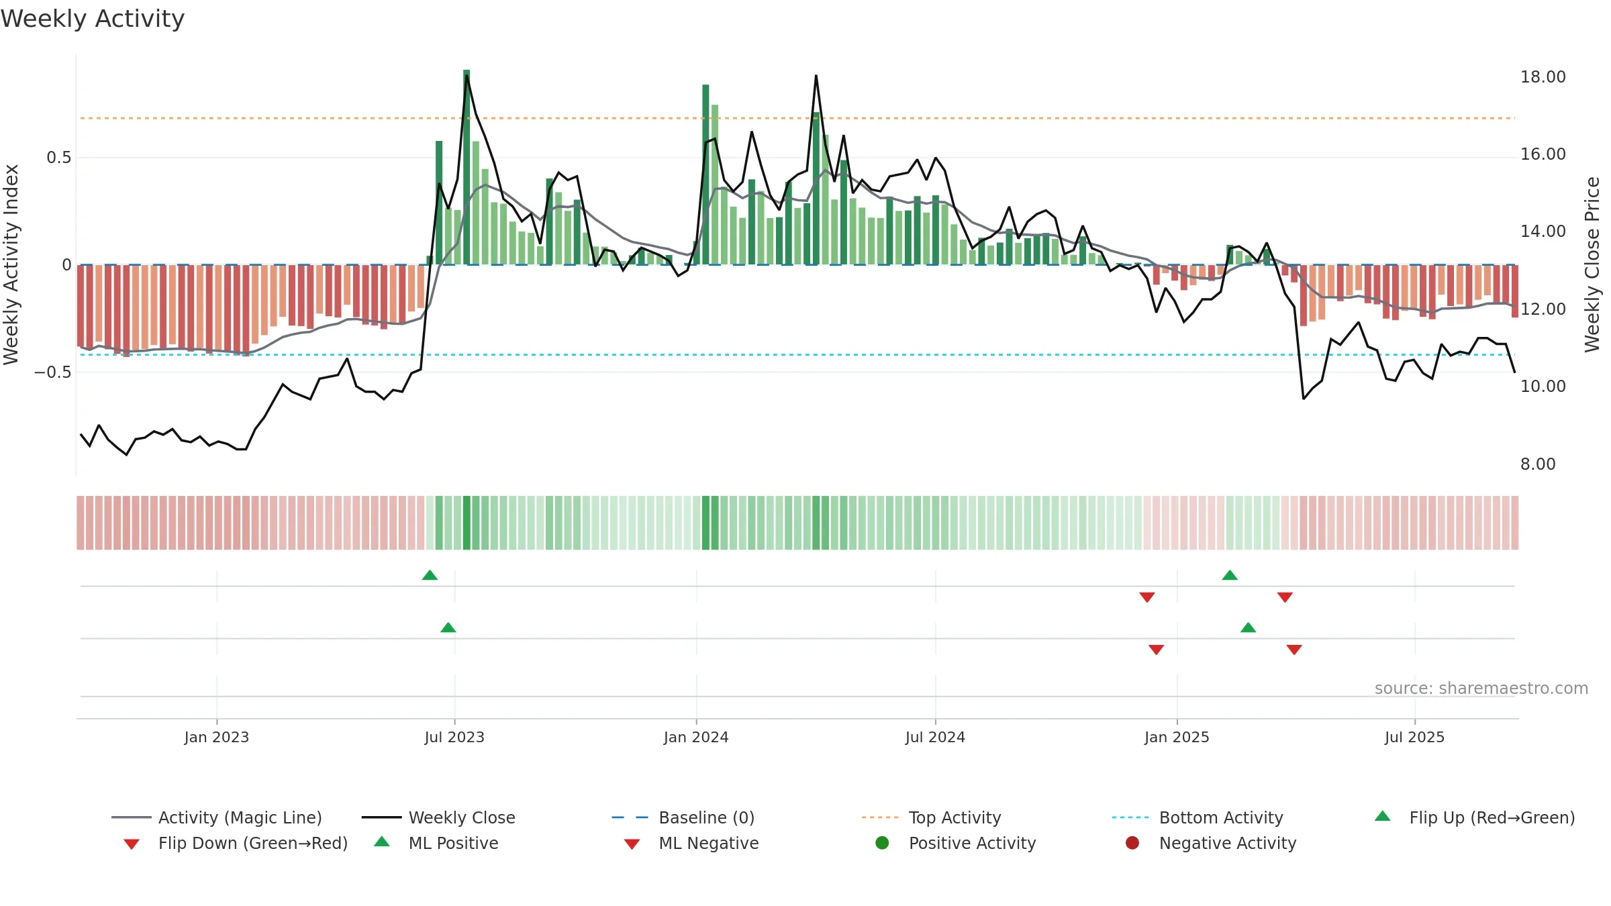1611x906 pixels.
Task: Click the top-row green up-triangle marker after Jan 2025
Action: [x=1230, y=575]
